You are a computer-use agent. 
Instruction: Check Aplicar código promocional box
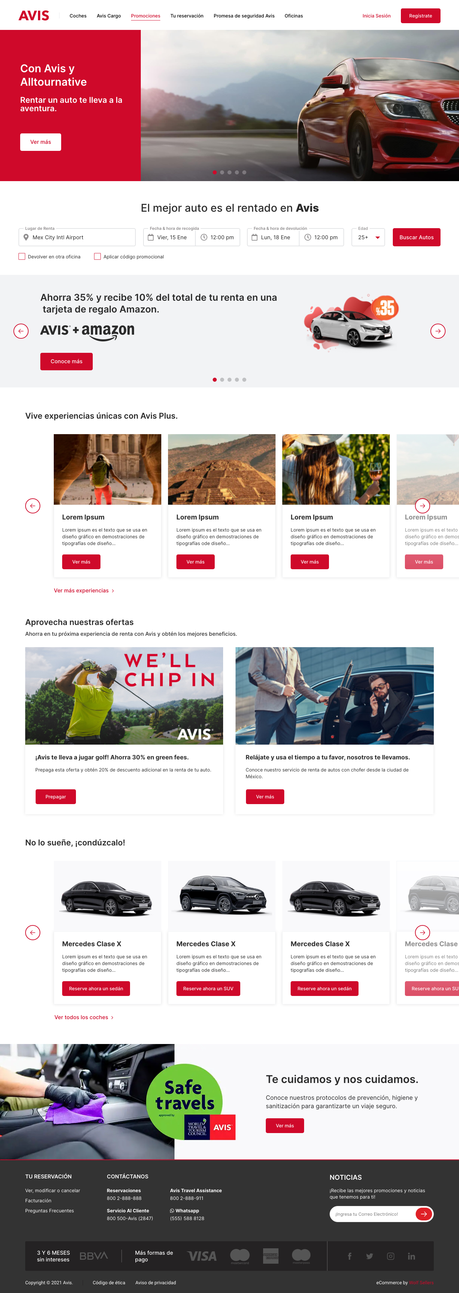pyautogui.click(x=97, y=256)
